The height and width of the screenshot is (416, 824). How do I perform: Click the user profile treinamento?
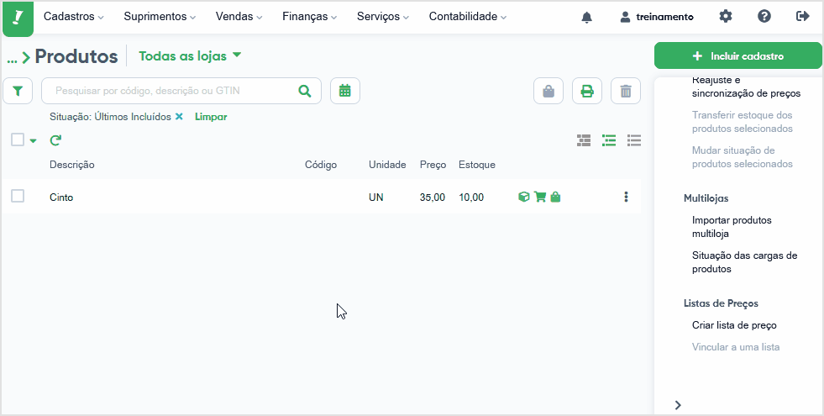pos(656,17)
